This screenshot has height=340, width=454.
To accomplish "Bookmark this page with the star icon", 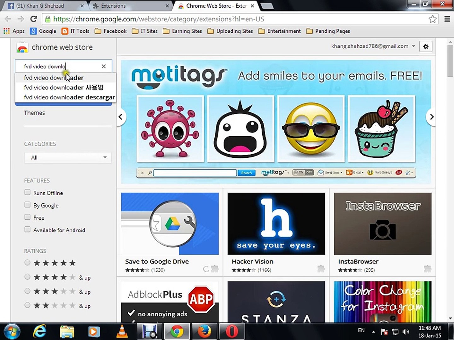I will click(x=433, y=19).
